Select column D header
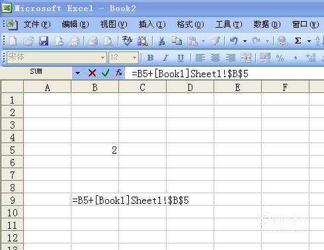The width and height of the screenshot is (324, 250). tap(190, 87)
